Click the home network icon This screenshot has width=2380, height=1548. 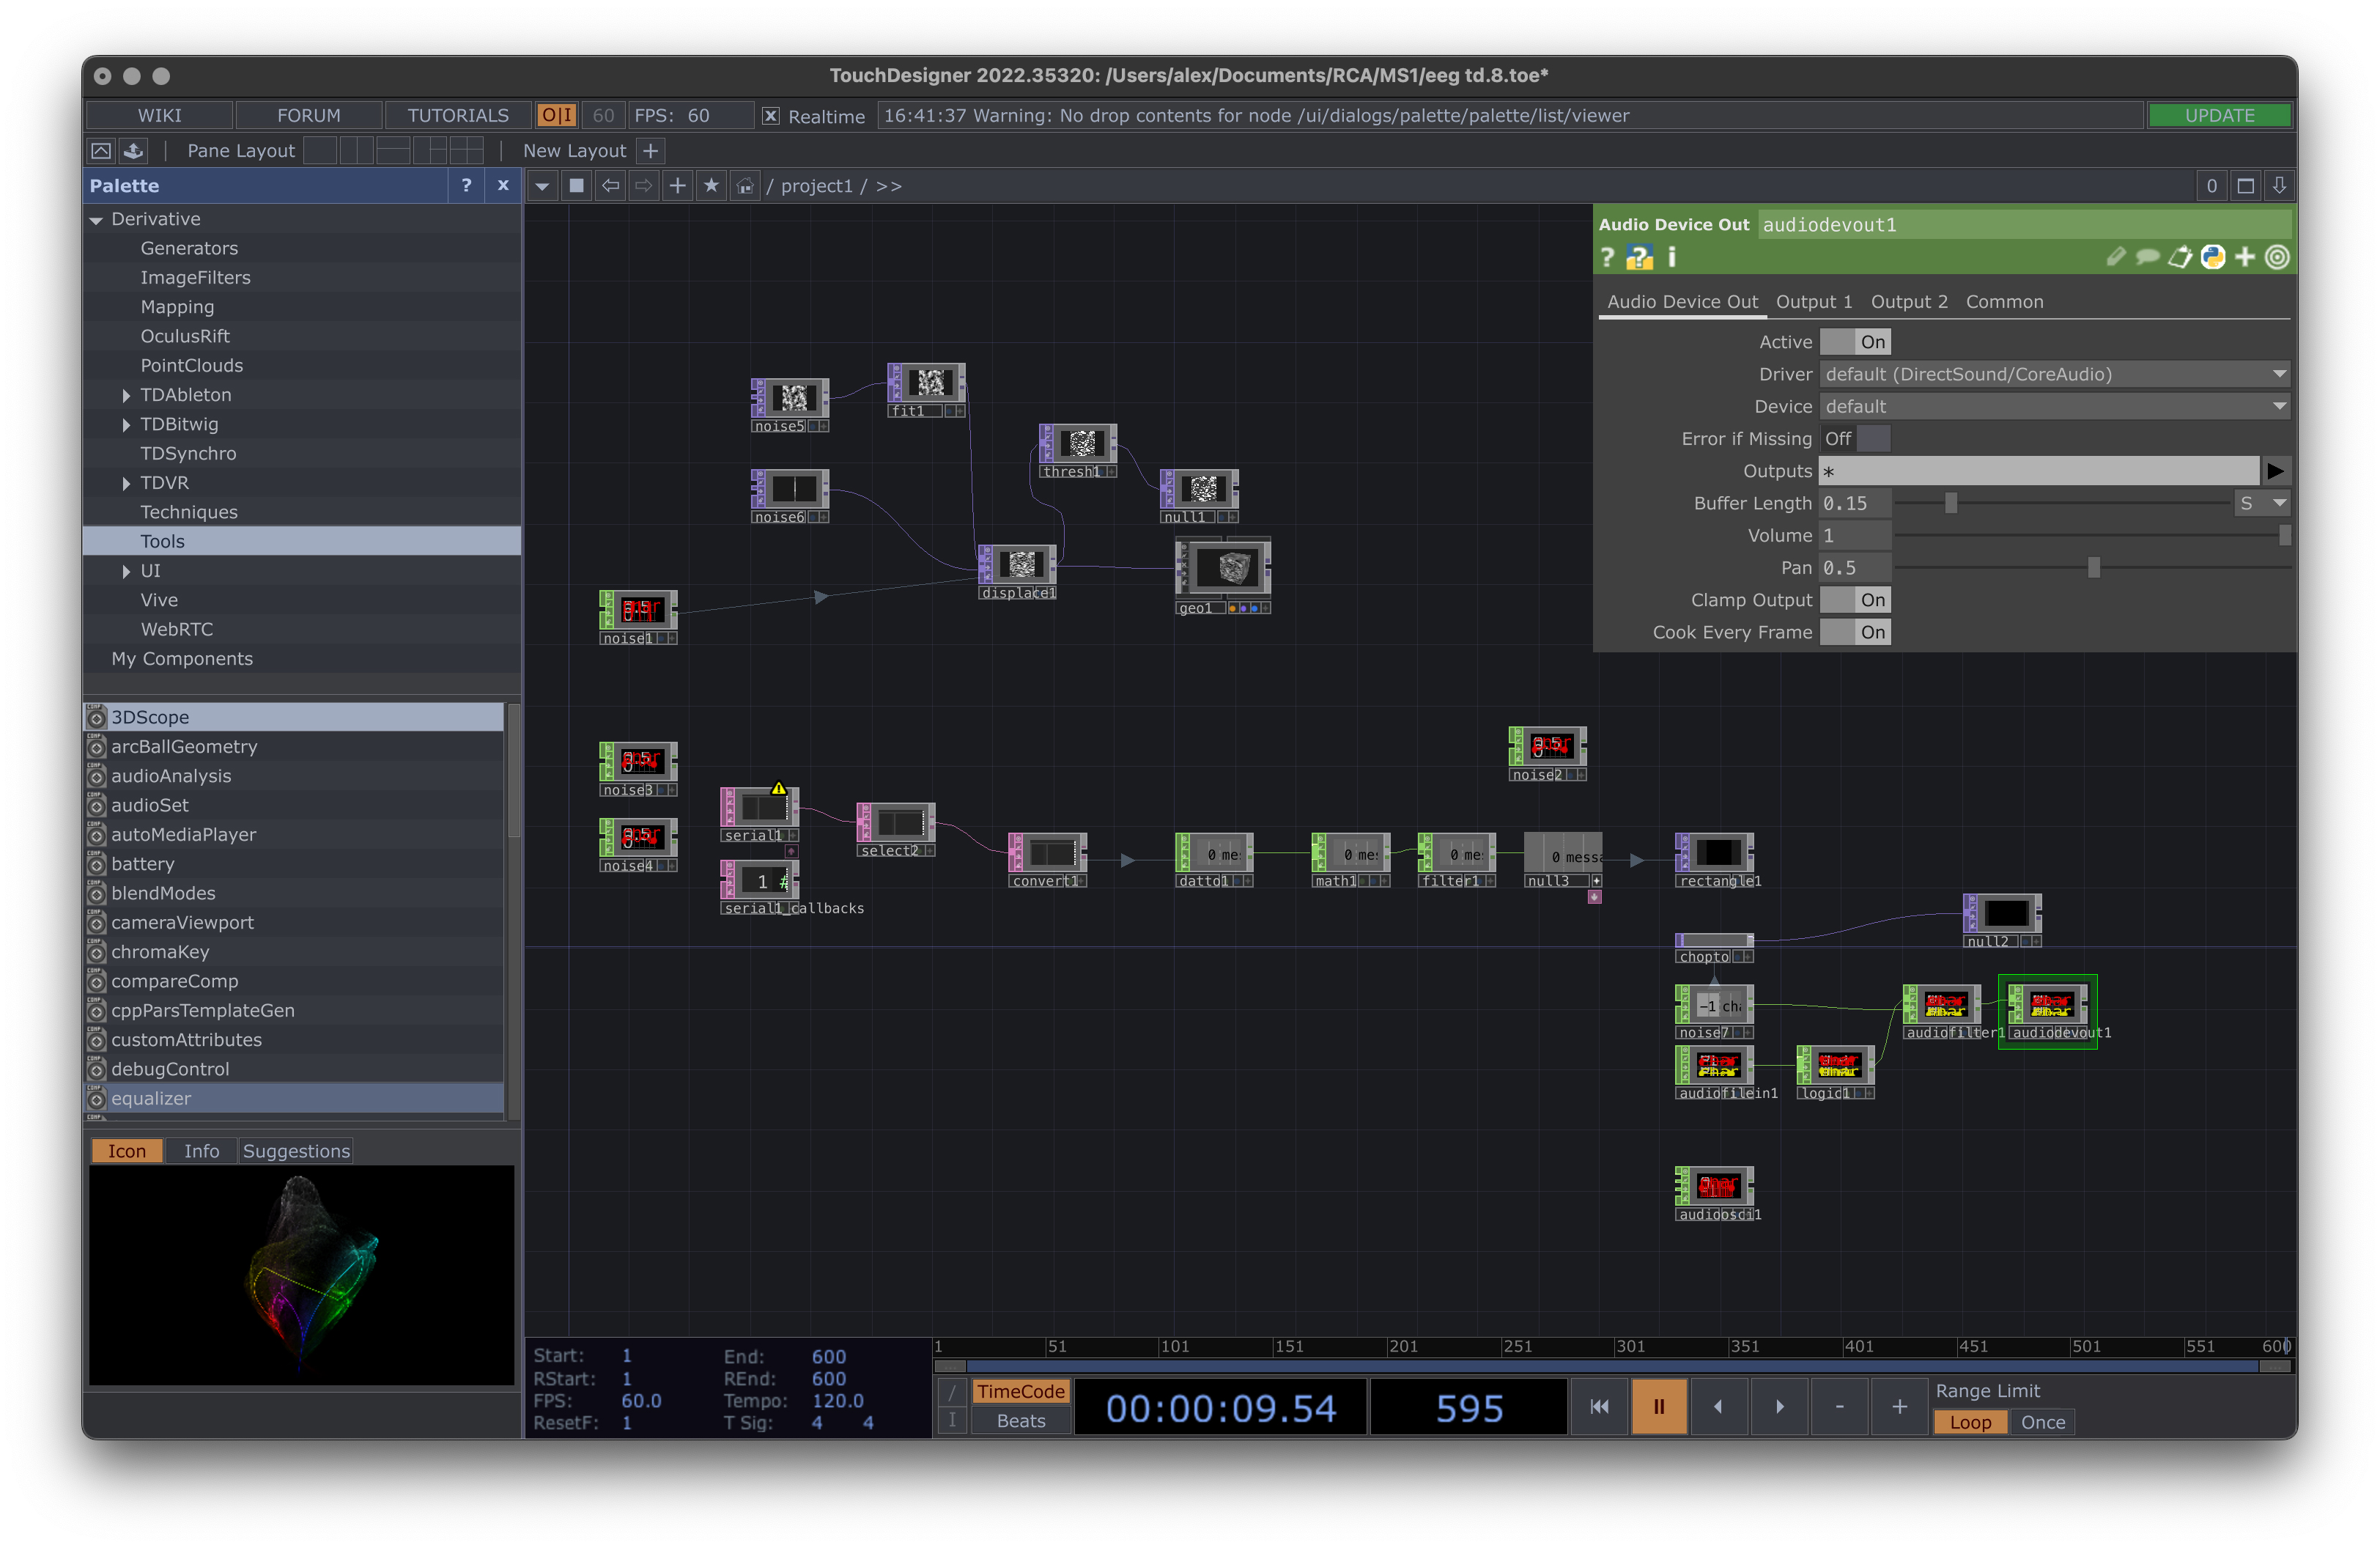point(745,186)
